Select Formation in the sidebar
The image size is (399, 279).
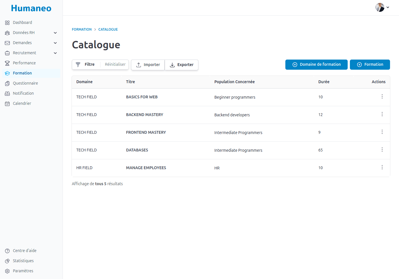pos(22,73)
